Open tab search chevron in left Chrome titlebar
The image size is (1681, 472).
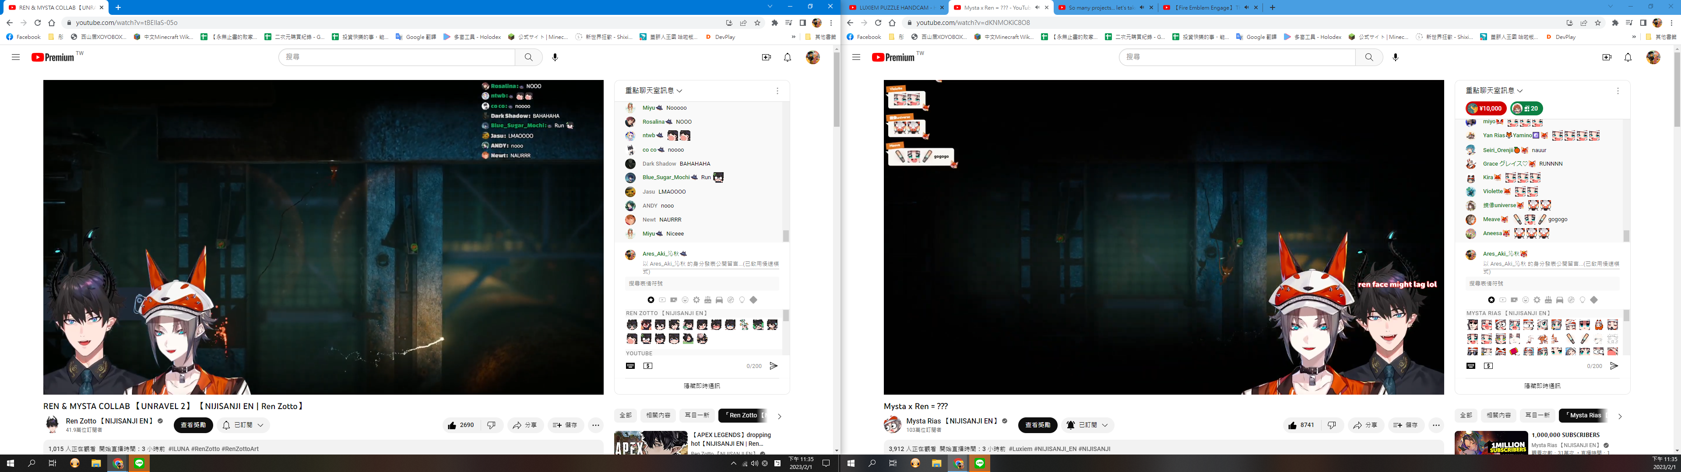coord(770,7)
